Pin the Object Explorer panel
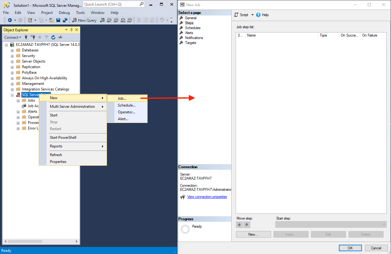391x254 pixels. 71,30
